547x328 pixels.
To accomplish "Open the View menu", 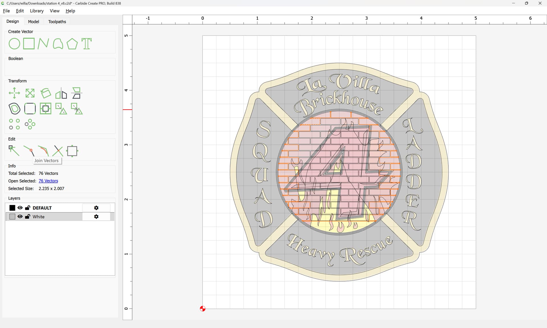I will [54, 11].
